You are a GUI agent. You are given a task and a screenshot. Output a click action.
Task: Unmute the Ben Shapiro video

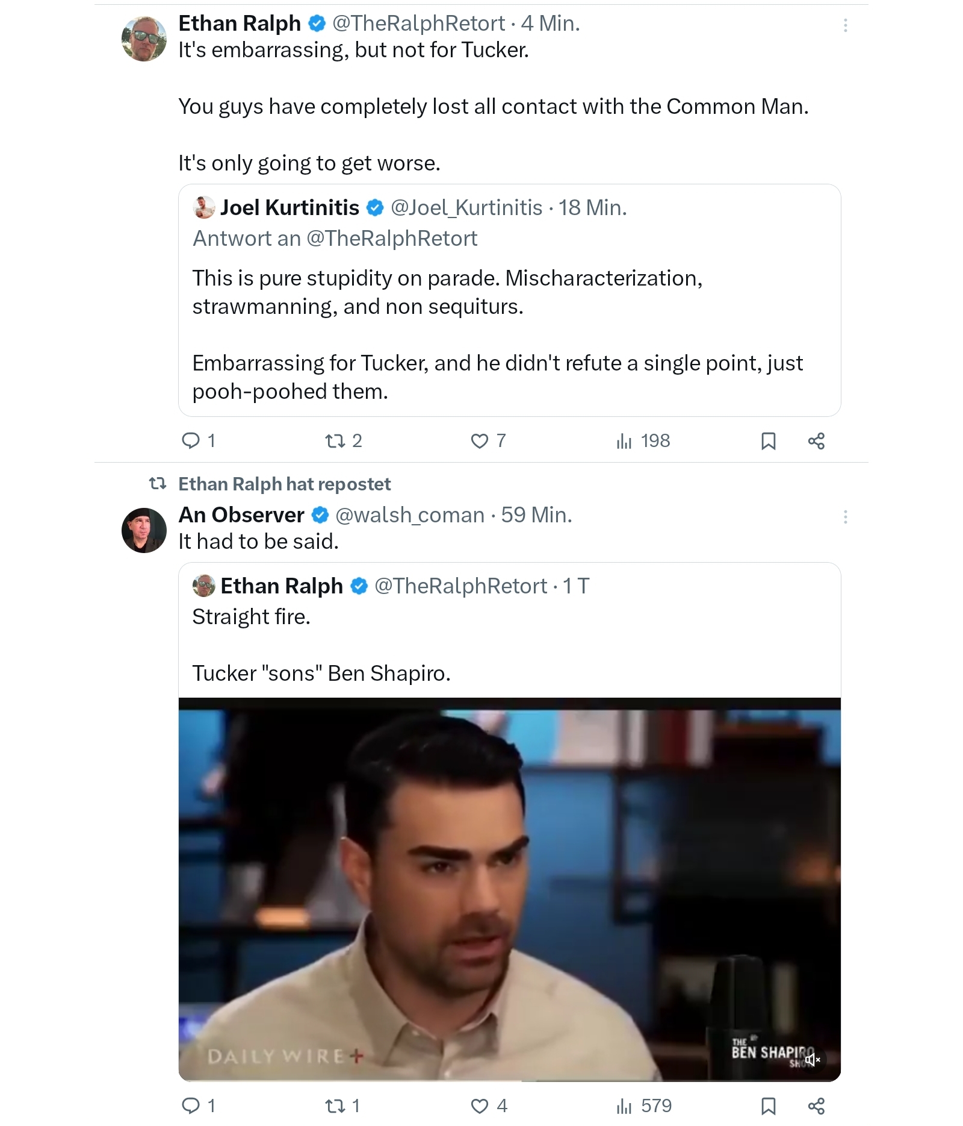click(812, 1059)
